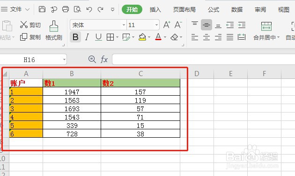Click the Print icon

pyautogui.click(x=66, y=9)
